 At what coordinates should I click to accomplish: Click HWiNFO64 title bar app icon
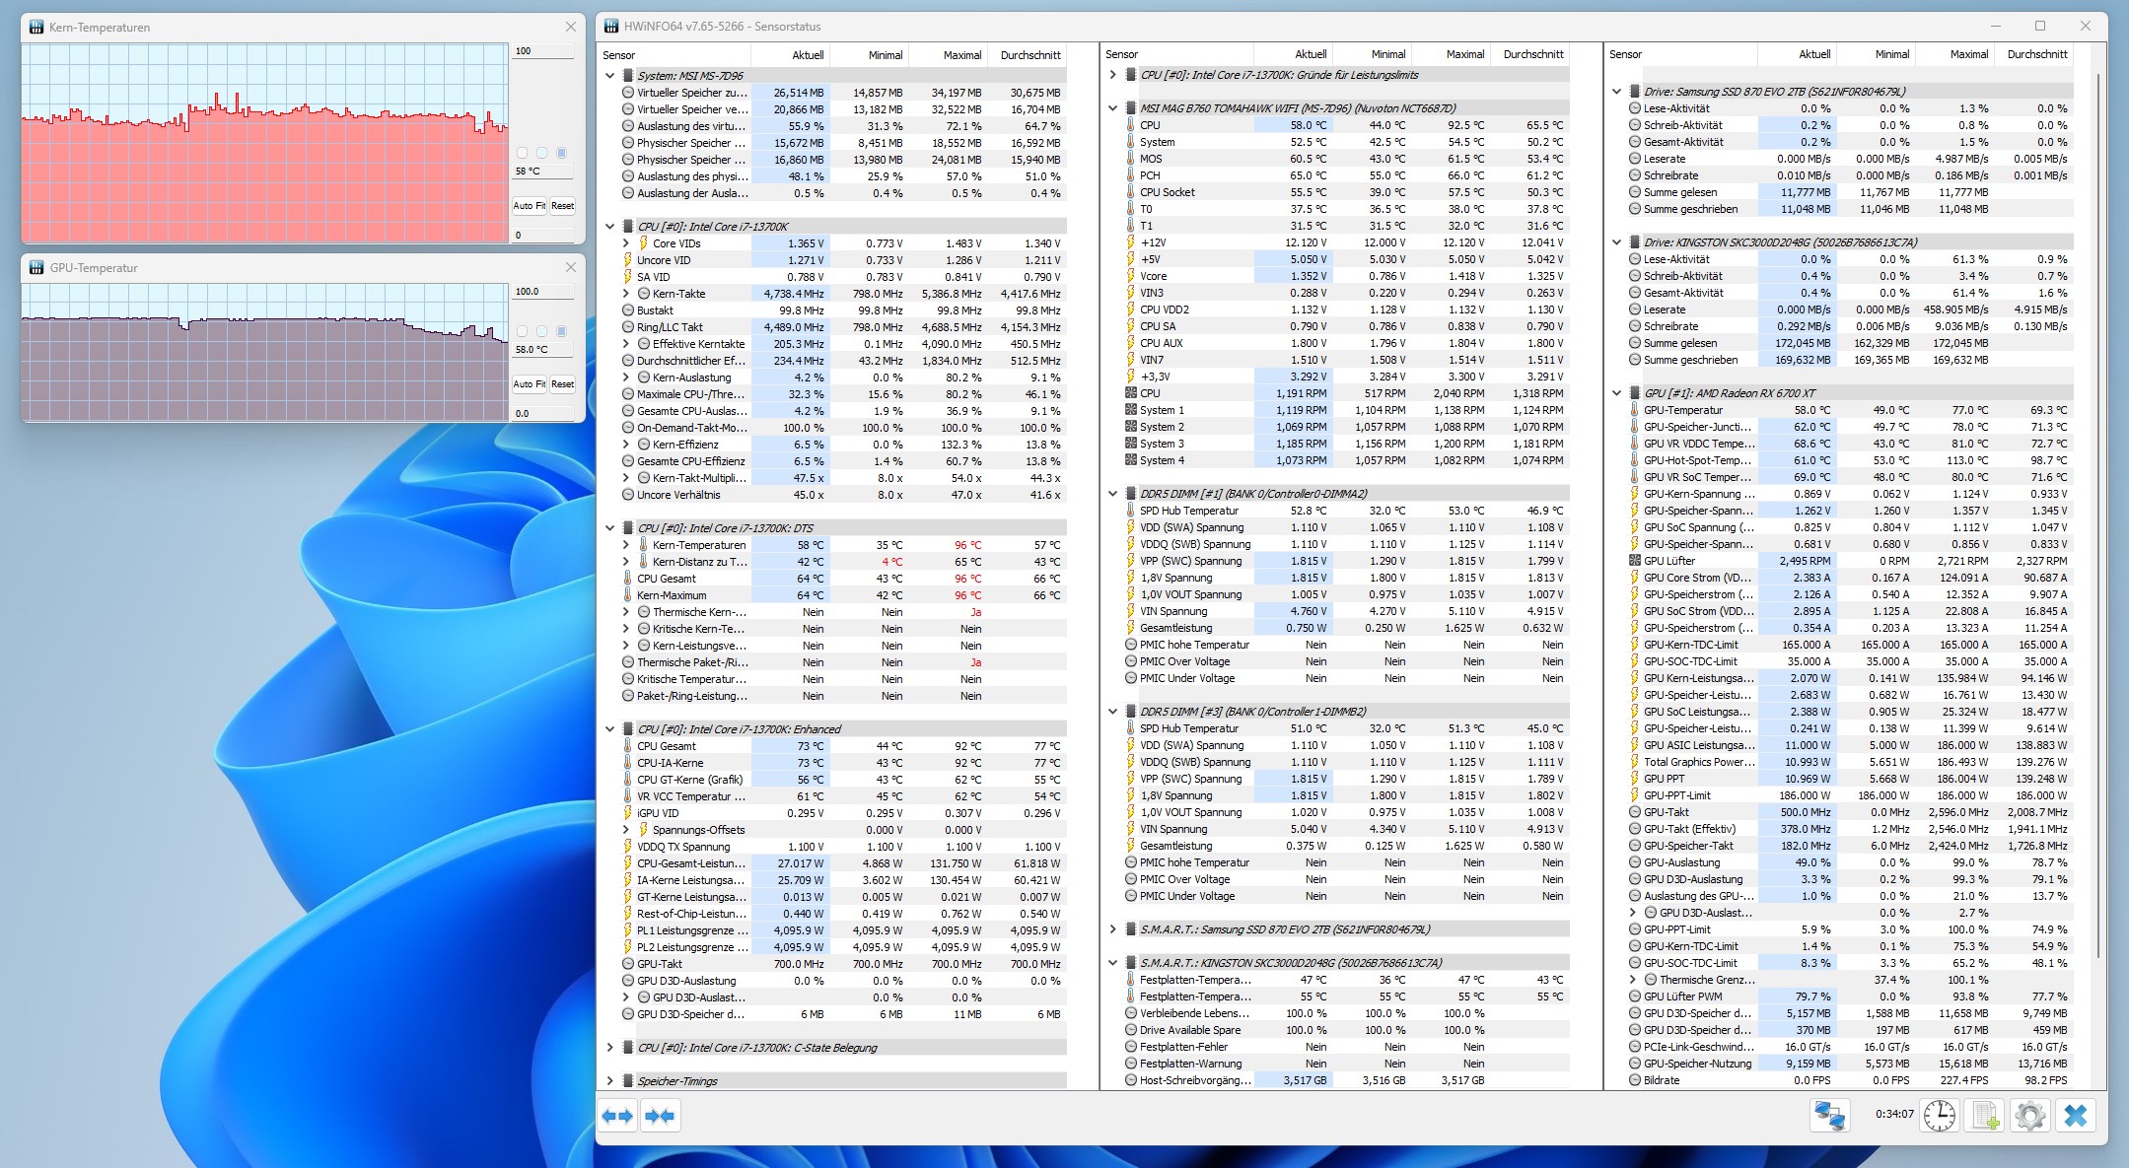point(611,27)
